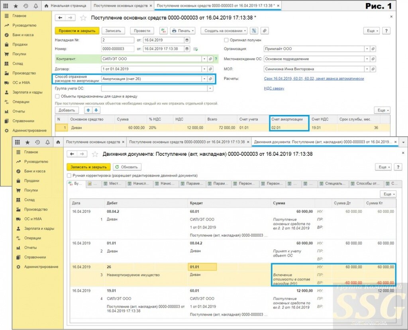Click Записать button in upper document
This screenshot has height=330, width=408.
(x=113, y=31)
